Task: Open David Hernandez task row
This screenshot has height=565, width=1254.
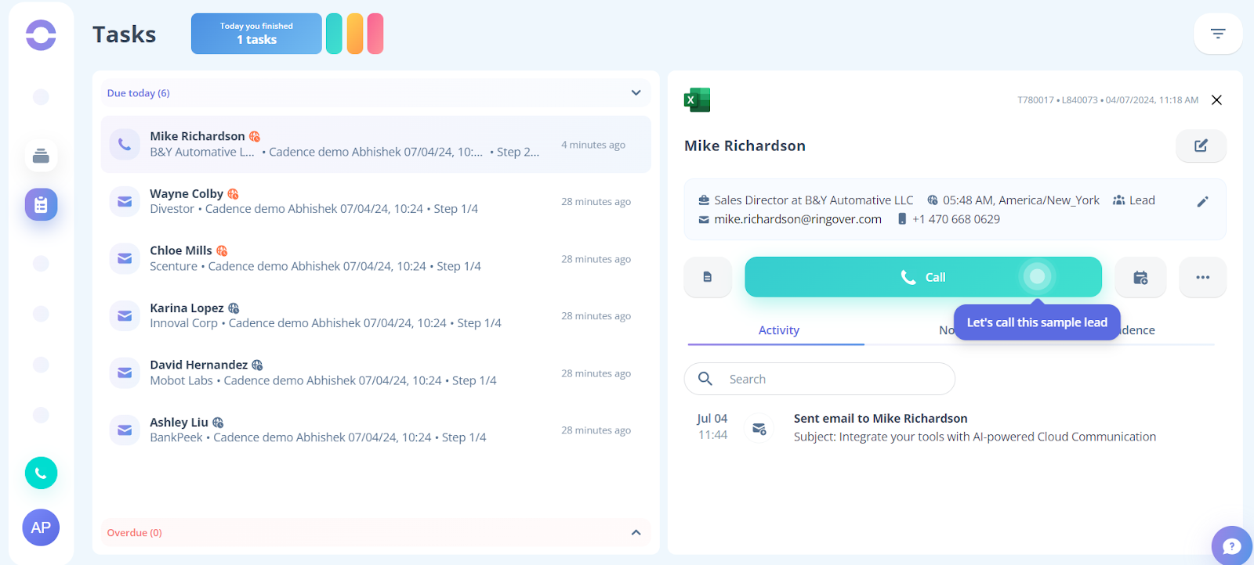Action: pyautogui.click(x=376, y=372)
